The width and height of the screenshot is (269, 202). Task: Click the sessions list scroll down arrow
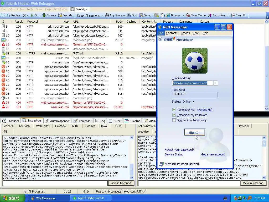click(x=266, y=109)
